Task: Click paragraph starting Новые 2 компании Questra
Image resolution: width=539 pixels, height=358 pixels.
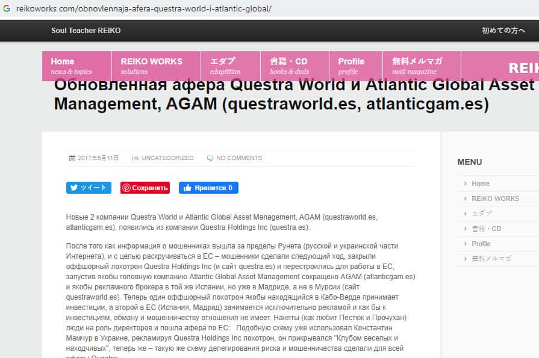Action: pos(222,222)
